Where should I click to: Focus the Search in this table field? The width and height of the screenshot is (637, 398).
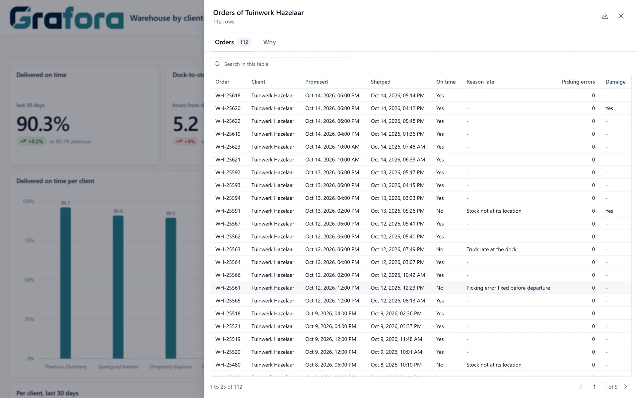[280, 64]
